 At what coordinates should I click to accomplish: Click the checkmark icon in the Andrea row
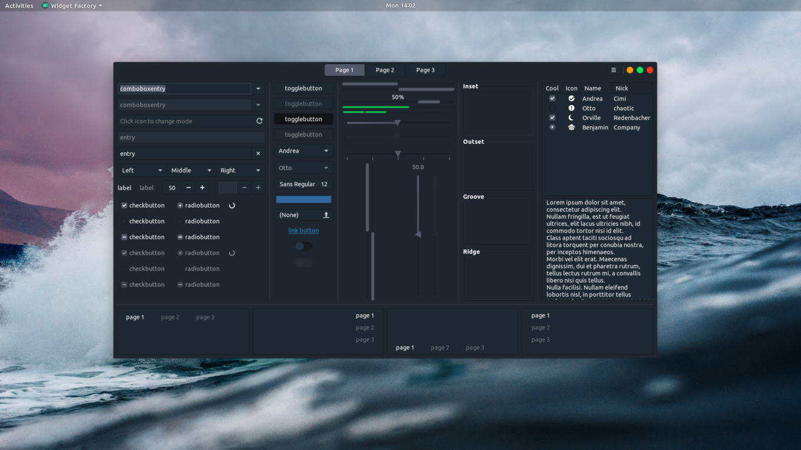[x=571, y=99]
